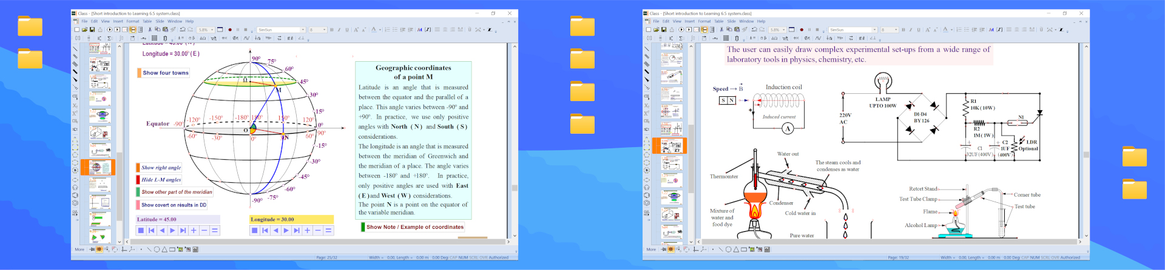Click Show covert on results in DD
The image size is (1165, 270).
coord(172,205)
